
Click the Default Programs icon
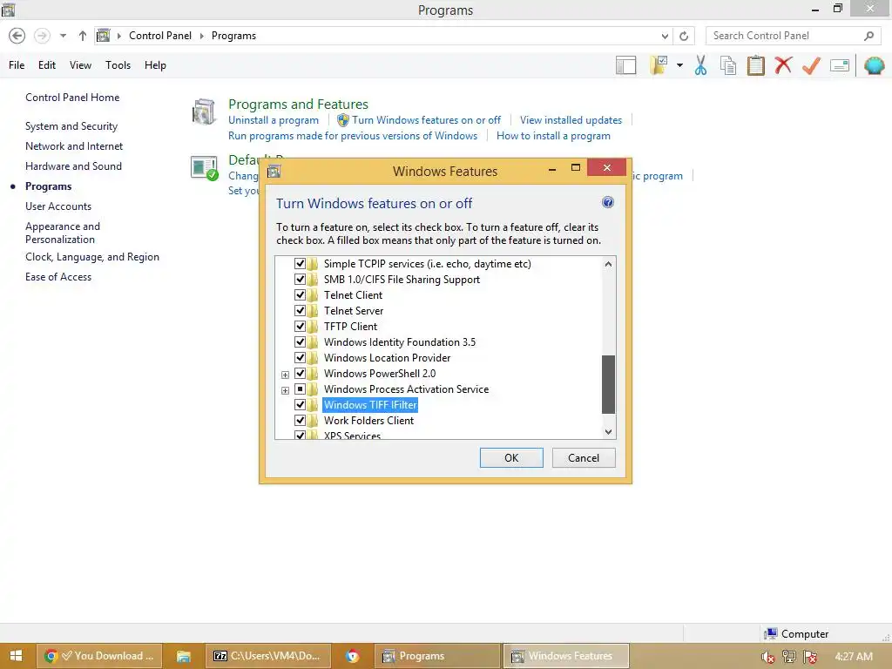coord(204,168)
